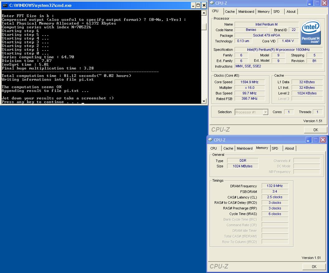Click the 'Series computing time : 64.70' line
The image size is (329, 273).
38,57
